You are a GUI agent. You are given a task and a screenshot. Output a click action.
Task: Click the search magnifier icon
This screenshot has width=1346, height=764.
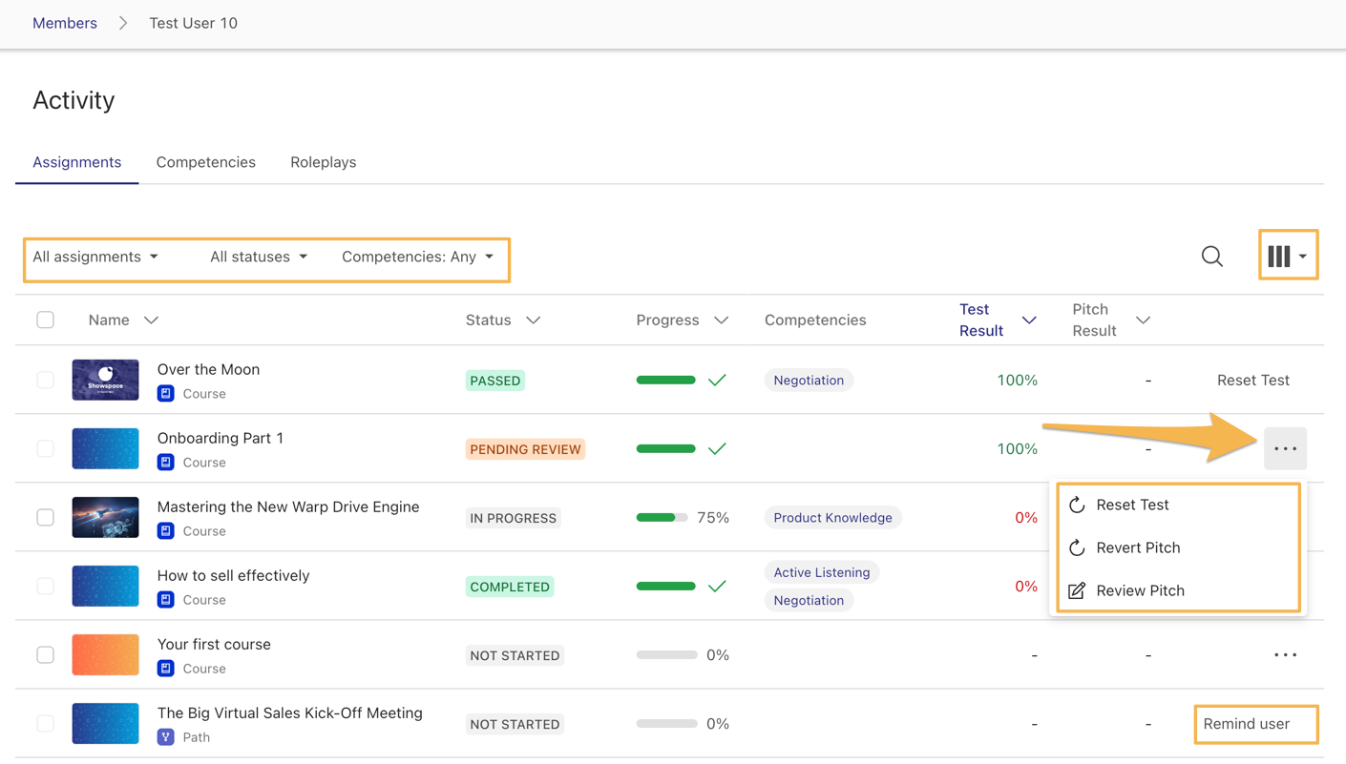coord(1211,256)
